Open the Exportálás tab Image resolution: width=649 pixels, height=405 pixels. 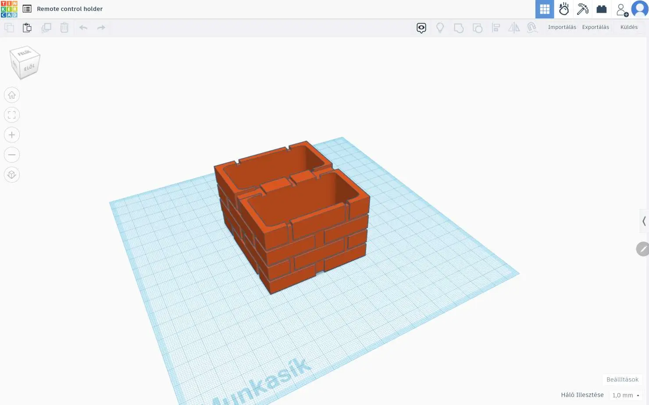[x=596, y=27]
